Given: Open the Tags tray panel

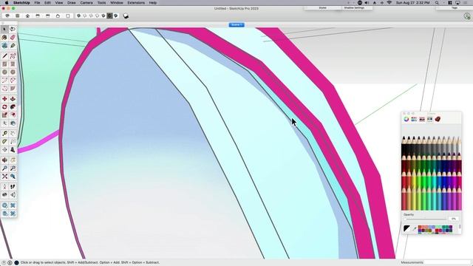Looking at the screenshot, I should 455,8.
